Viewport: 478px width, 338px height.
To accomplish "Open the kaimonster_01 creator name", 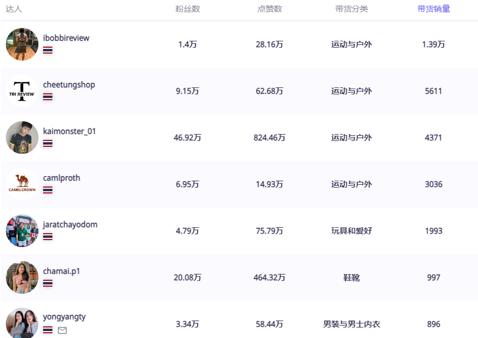I will pyautogui.click(x=69, y=131).
